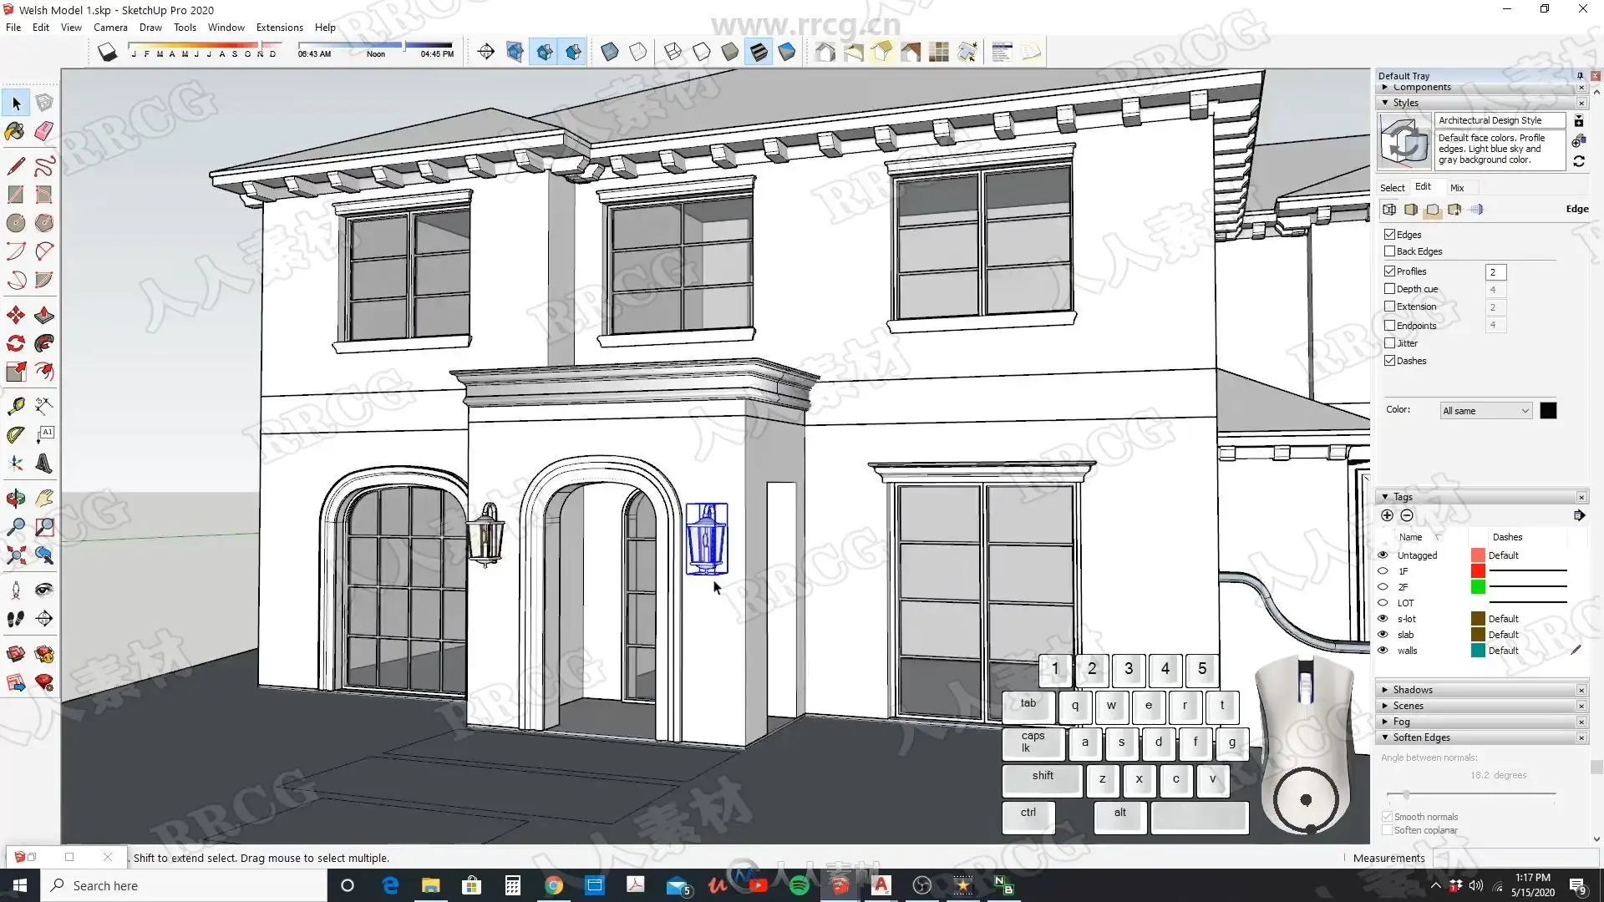Uncheck the Profiles checkbox

click(x=1389, y=271)
